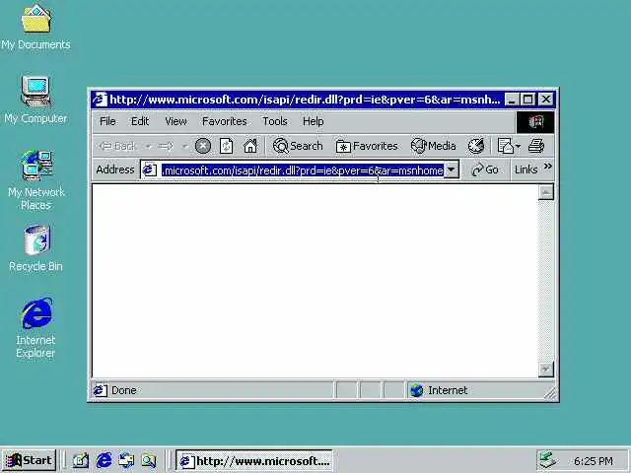Open the Edit menu
The width and height of the screenshot is (631, 473).
click(x=140, y=121)
